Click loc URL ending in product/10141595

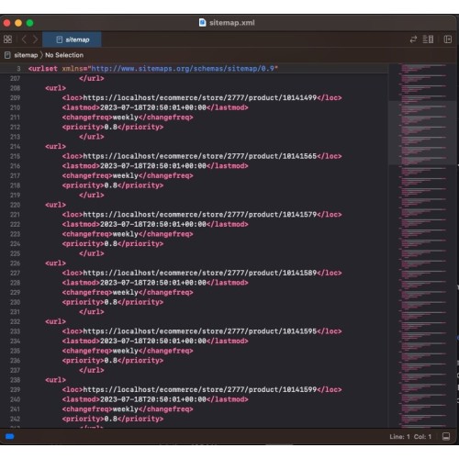tap(200, 331)
